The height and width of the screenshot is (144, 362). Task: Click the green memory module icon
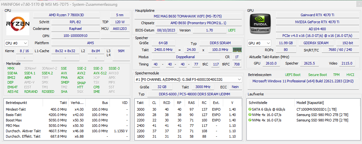[x=237, y=50]
